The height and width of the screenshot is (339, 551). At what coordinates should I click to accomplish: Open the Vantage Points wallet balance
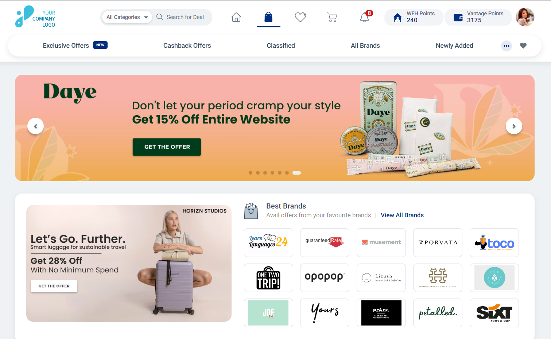click(x=478, y=17)
